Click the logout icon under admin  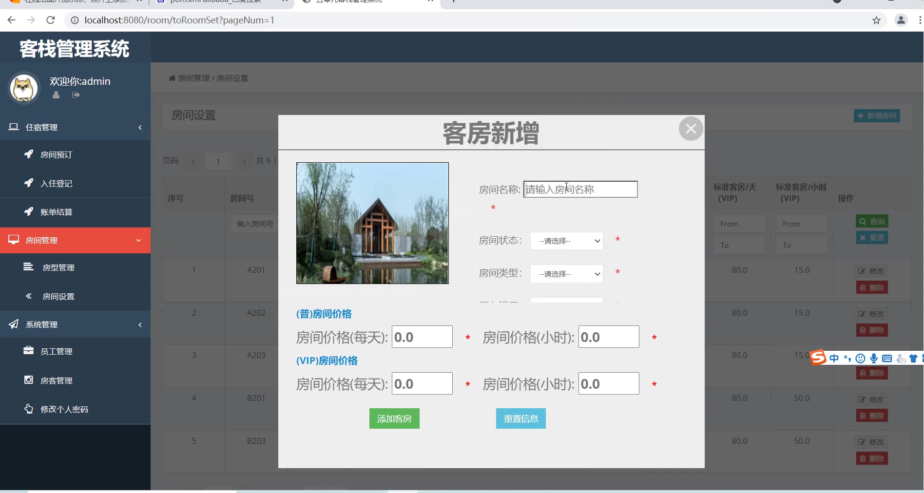(x=76, y=95)
